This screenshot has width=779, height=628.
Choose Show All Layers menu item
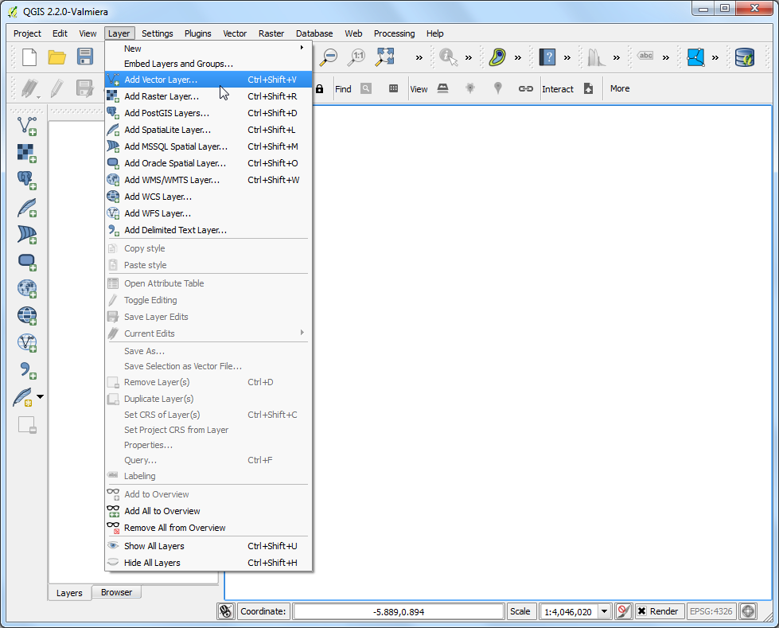208,546
